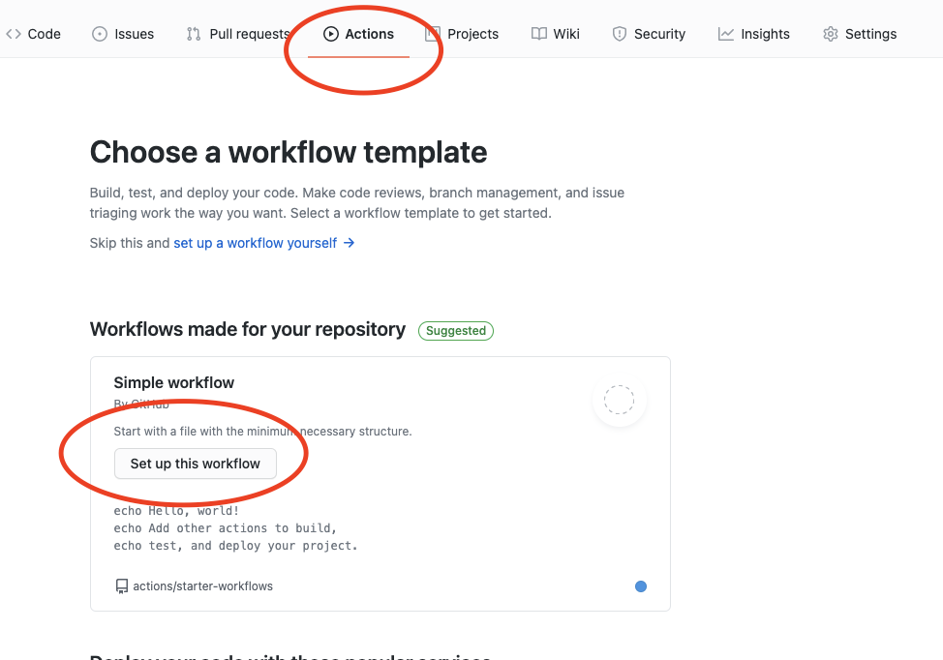
Task: Open the Pull requests tab
Action: click(238, 34)
